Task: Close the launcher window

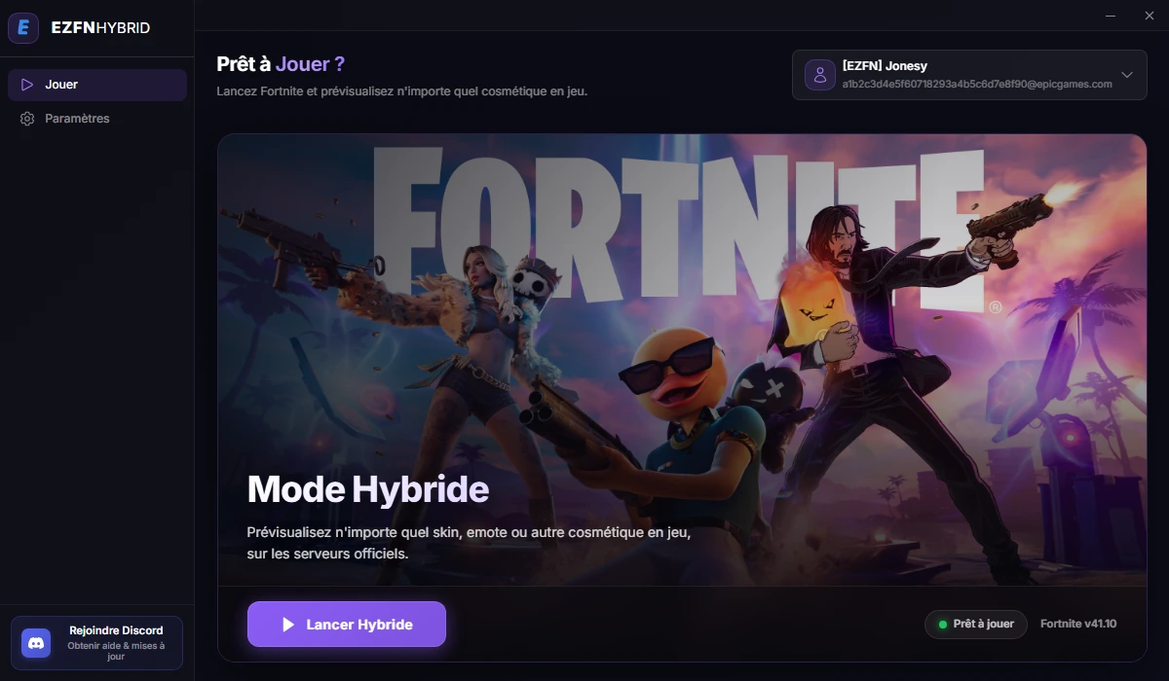Action: 1148,16
